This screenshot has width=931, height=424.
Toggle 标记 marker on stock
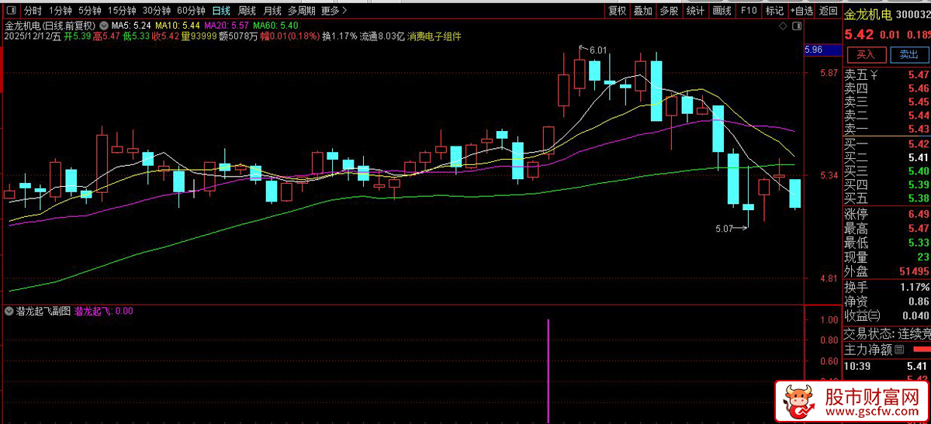[x=774, y=11]
